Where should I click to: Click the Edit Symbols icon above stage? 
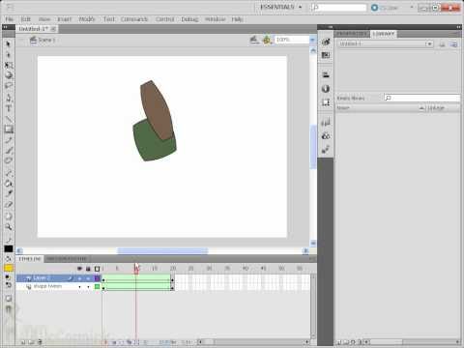pos(267,40)
